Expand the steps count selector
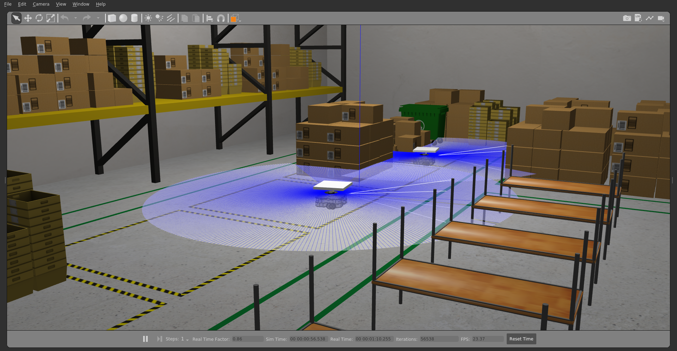The width and height of the screenshot is (677, 351). (x=187, y=340)
